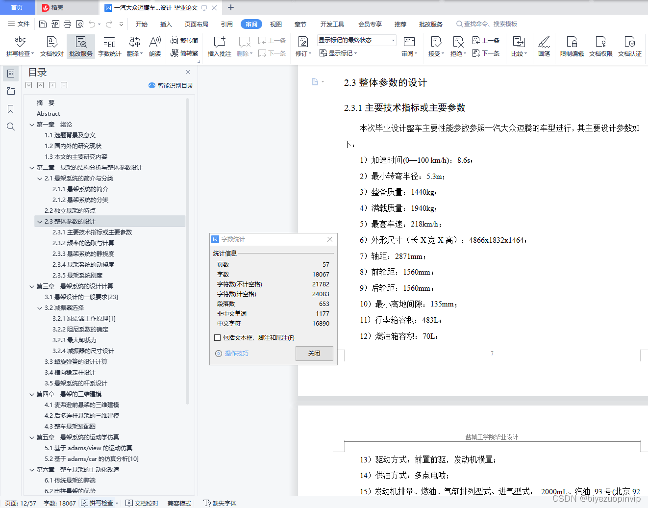
Task: Click 关闭 in the 字数统计 dialog
Action: click(x=314, y=354)
